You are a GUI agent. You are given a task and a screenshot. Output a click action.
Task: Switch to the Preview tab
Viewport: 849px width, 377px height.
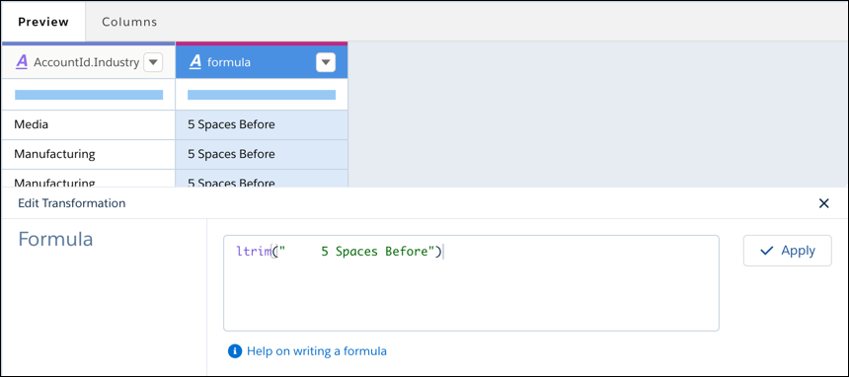[x=43, y=22]
